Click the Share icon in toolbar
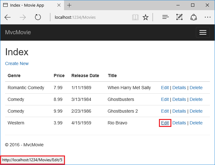215x165 pixels. tap(193, 17)
